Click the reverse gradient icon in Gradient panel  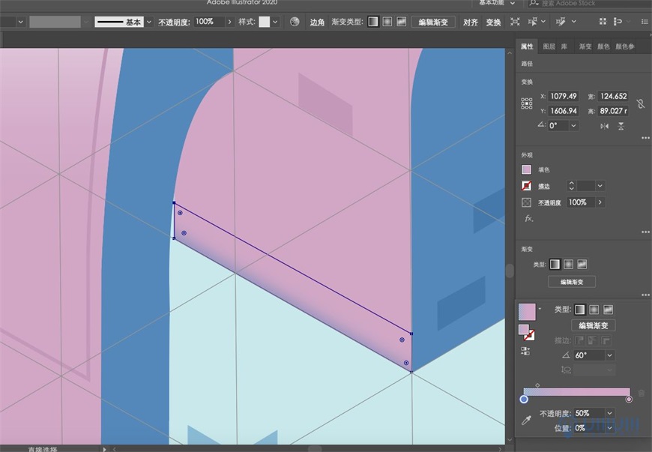point(525,349)
